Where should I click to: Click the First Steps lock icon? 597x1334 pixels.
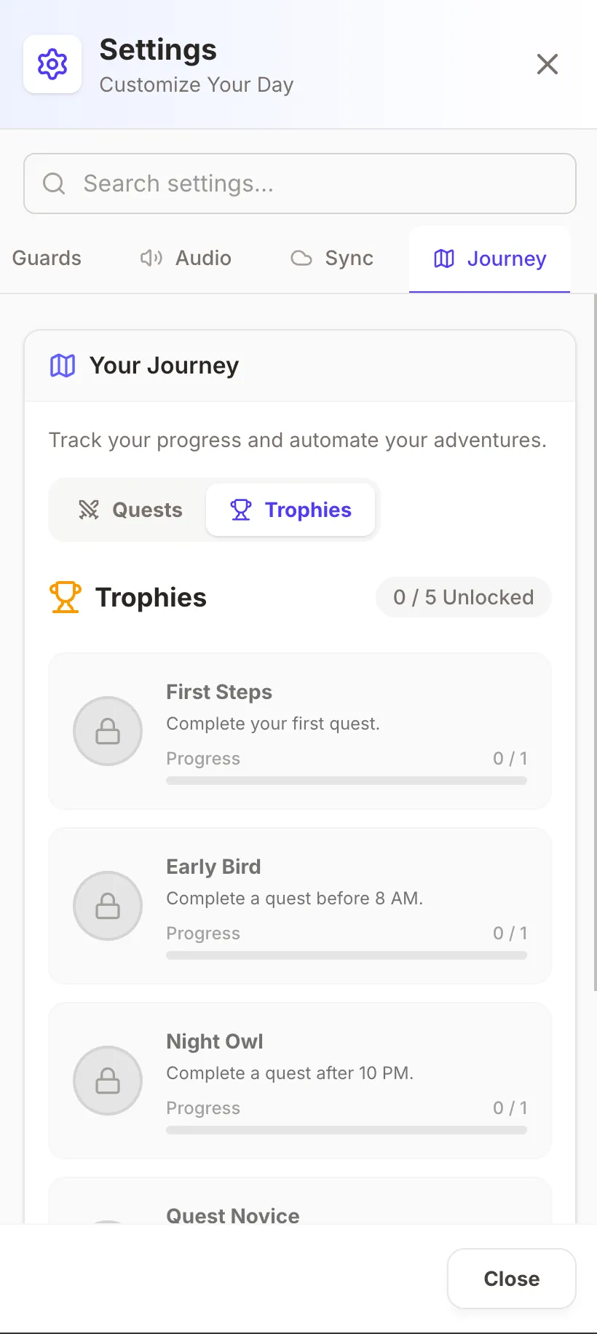[108, 731]
